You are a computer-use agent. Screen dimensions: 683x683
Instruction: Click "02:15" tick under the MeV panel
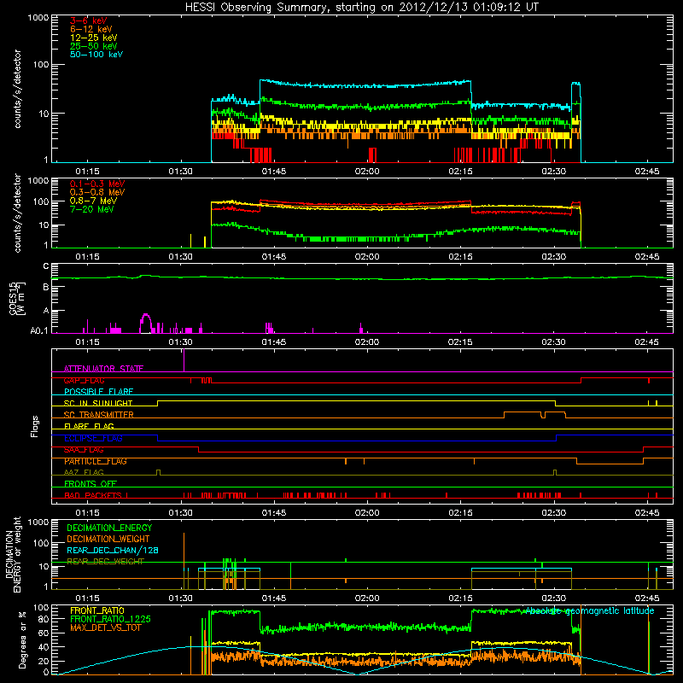460,257
